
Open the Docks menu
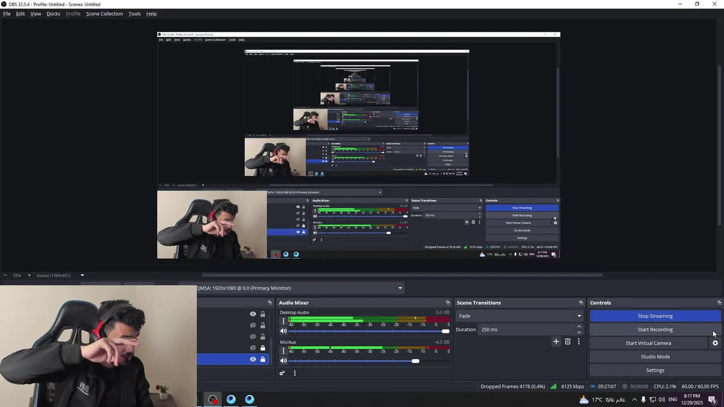tap(53, 14)
